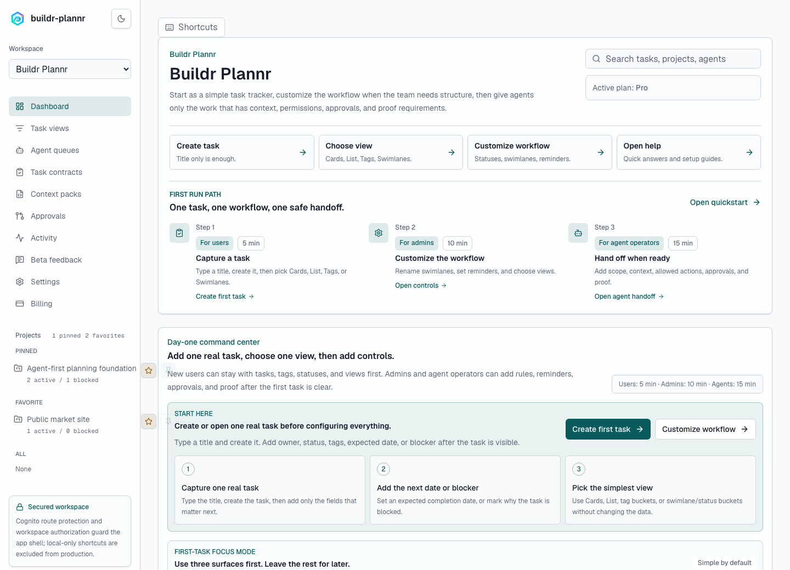Focus the Search tasks, projects, agents field
This screenshot has width=790, height=570.
(673, 59)
